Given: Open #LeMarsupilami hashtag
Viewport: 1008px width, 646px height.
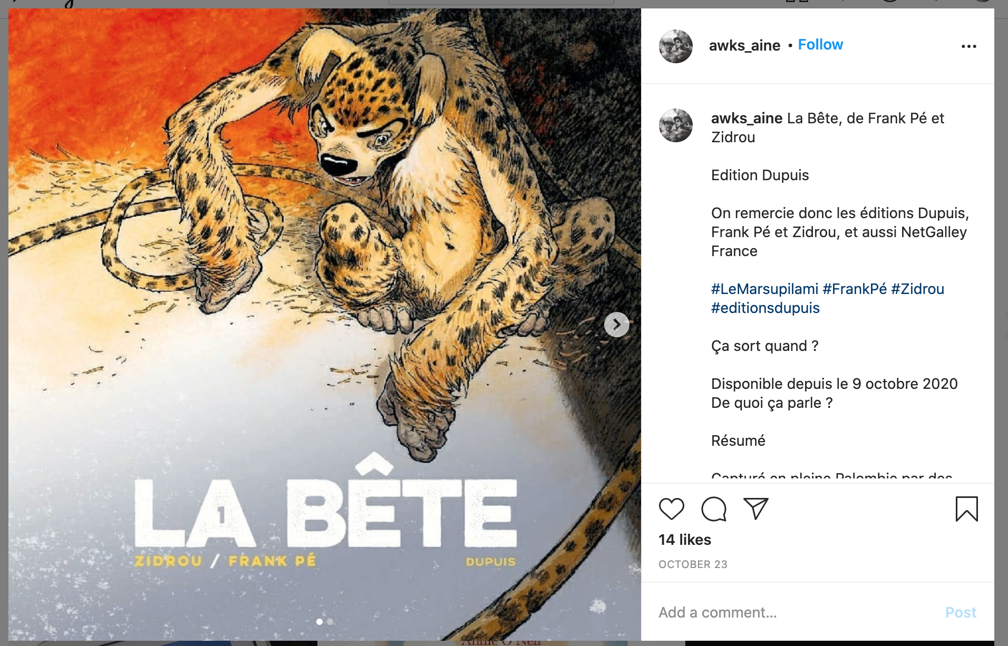Looking at the screenshot, I should (x=764, y=289).
